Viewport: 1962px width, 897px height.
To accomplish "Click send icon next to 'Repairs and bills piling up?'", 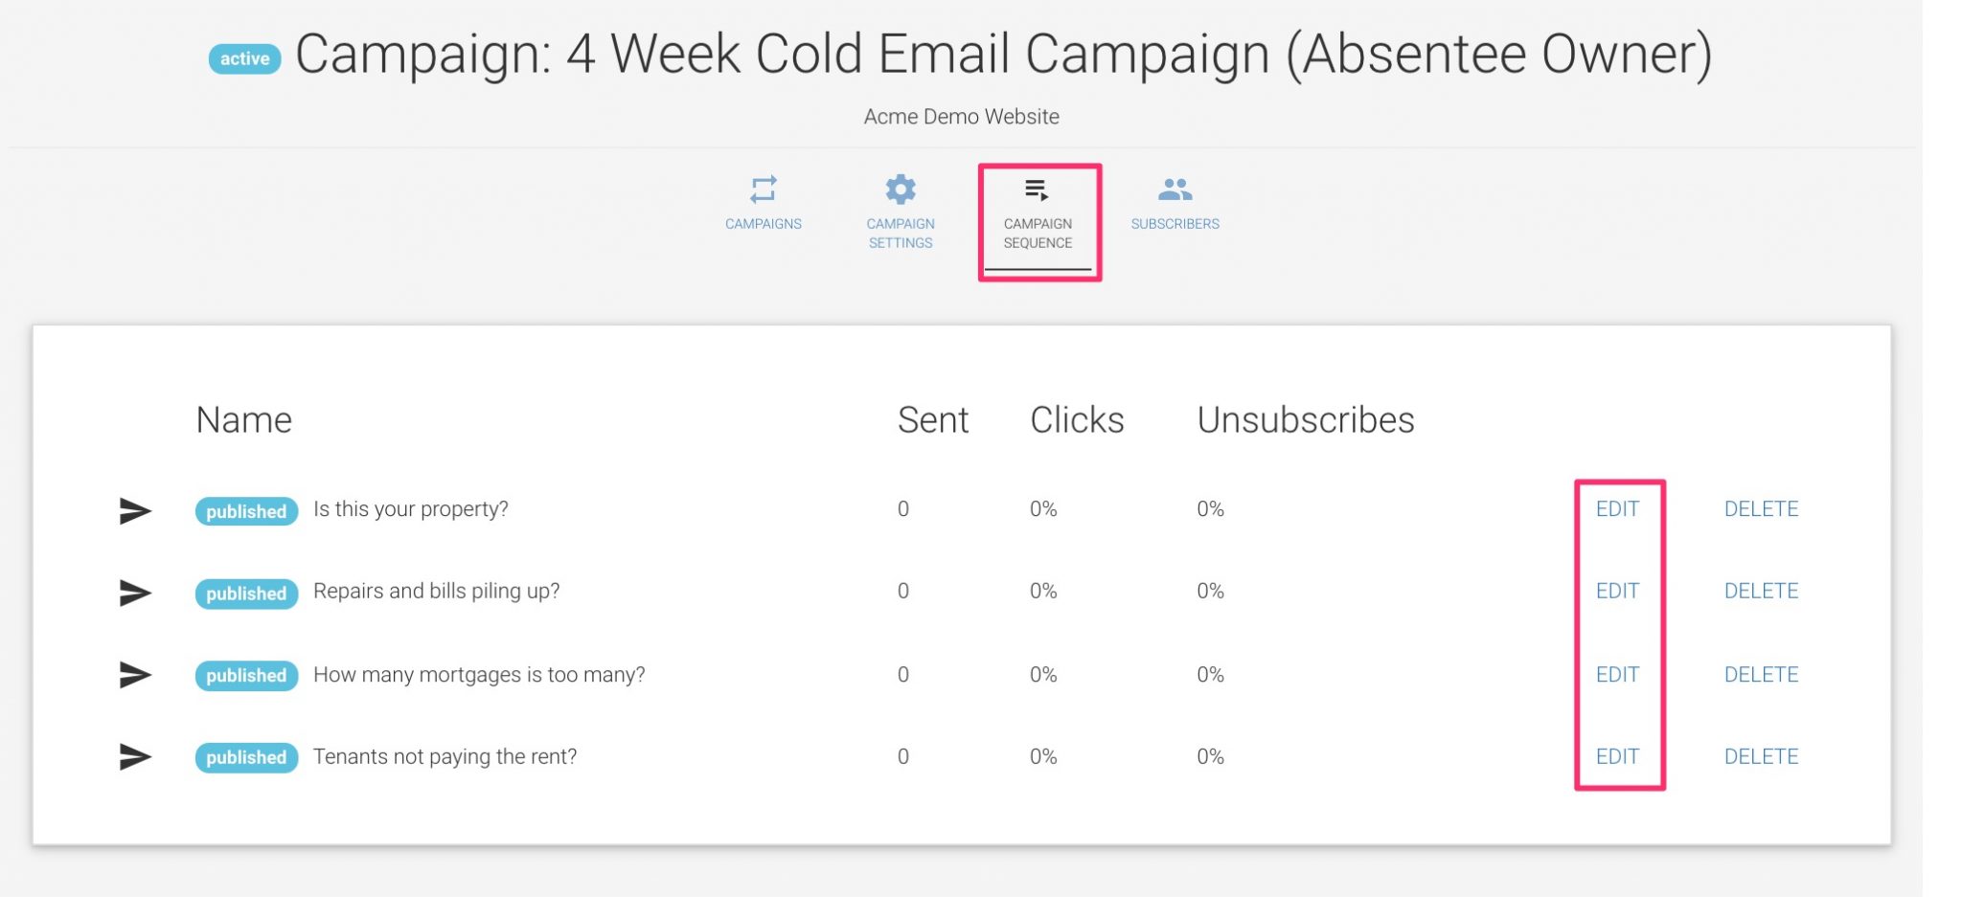I will click(135, 593).
